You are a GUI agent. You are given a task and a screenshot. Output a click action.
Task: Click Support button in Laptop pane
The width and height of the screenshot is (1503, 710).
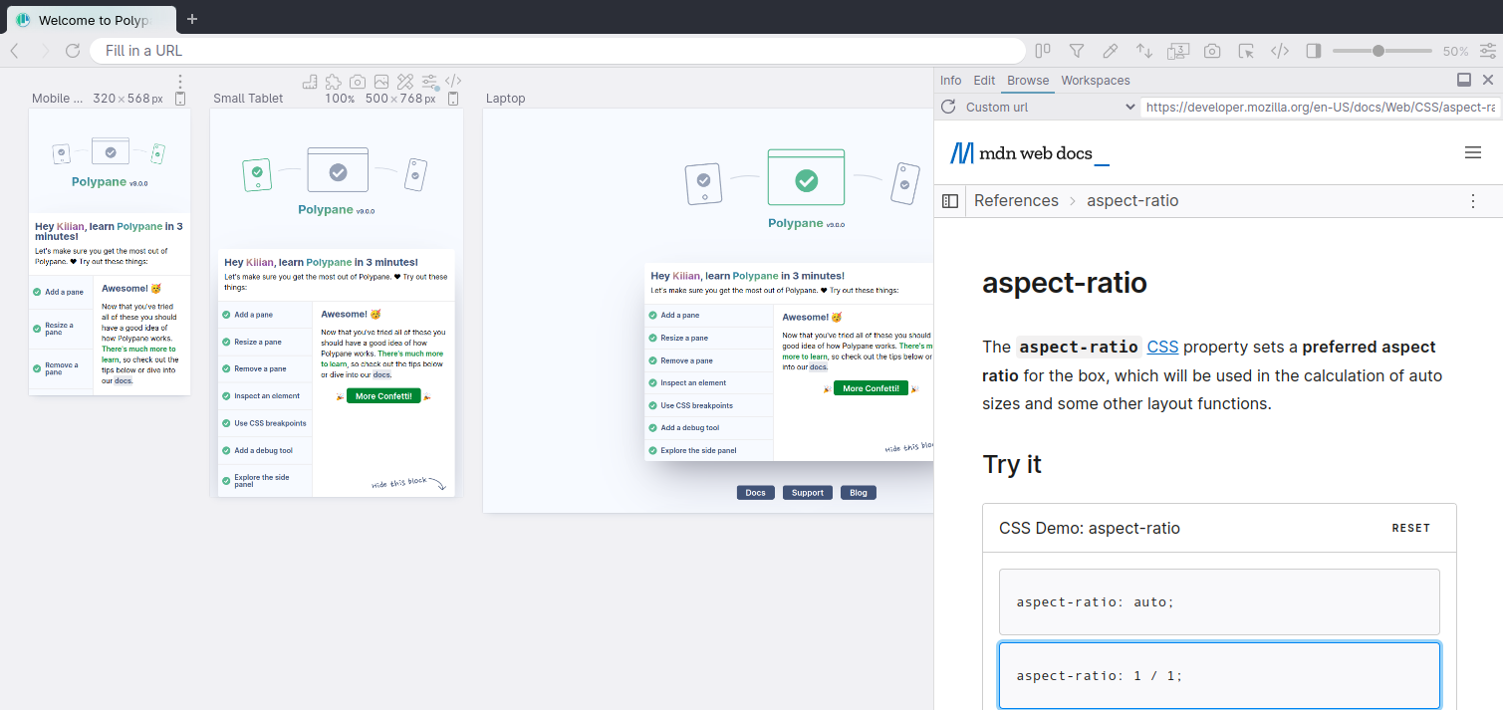(x=808, y=493)
